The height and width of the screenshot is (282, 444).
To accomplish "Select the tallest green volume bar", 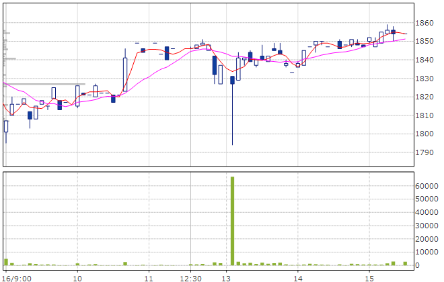I will [233, 221].
